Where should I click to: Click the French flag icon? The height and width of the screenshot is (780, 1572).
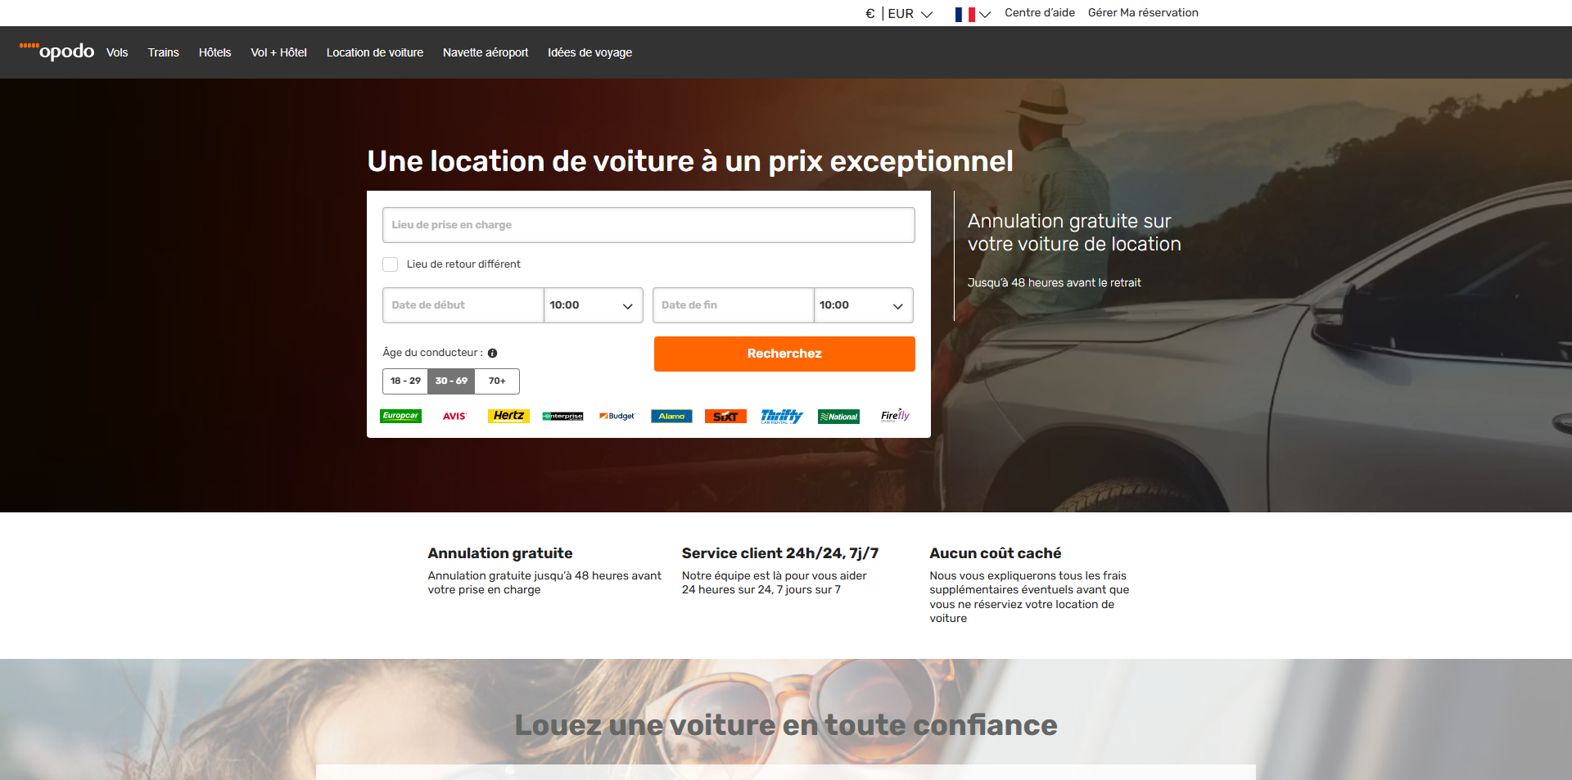coord(964,14)
